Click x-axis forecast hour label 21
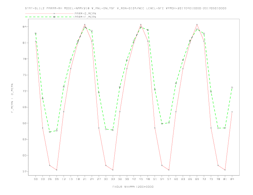The image size is (253, 195). (85, 179)
